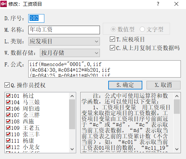Open the 数据存储 dropdown showing 按月存储

[70, 53]
